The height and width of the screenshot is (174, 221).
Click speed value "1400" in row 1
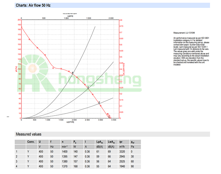tap(65, 151)
